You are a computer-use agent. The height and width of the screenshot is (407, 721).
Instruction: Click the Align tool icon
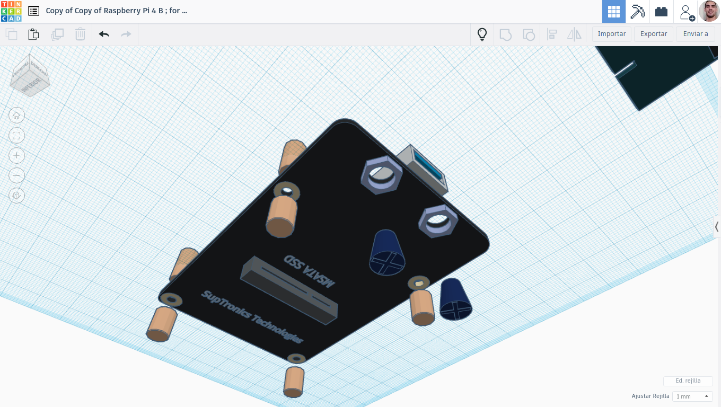(x=551, y=34)
